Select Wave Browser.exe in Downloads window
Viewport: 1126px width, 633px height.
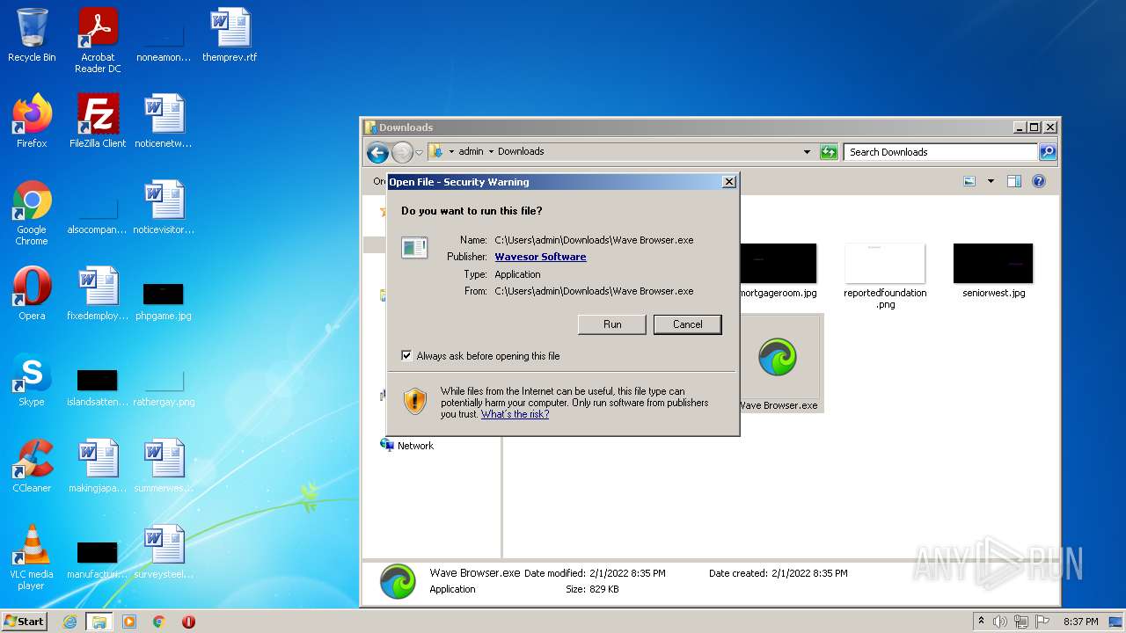(778, 364)
